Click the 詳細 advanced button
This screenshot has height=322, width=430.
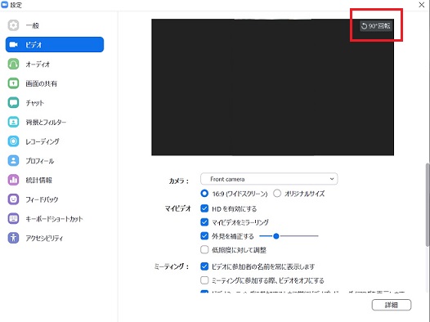[392, 305]
